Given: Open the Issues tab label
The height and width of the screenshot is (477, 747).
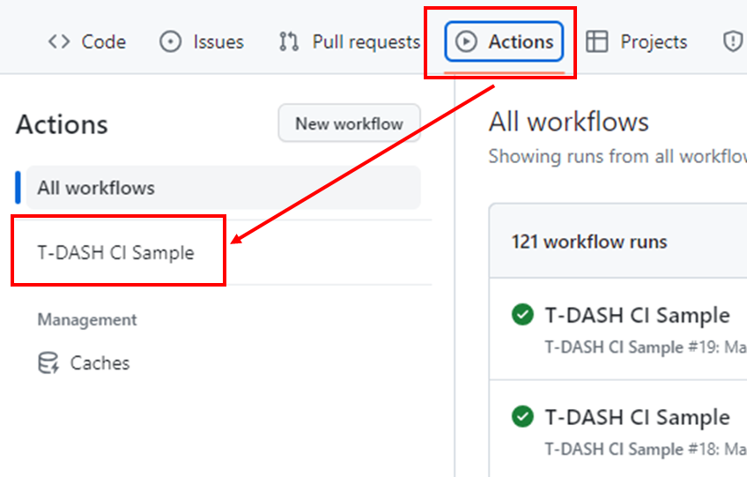Looking at the screenshot, I should tap(218, 41).
